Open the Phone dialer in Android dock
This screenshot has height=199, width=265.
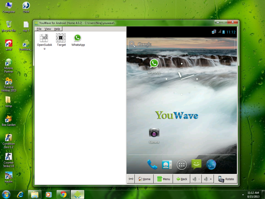tap(152, 164)
